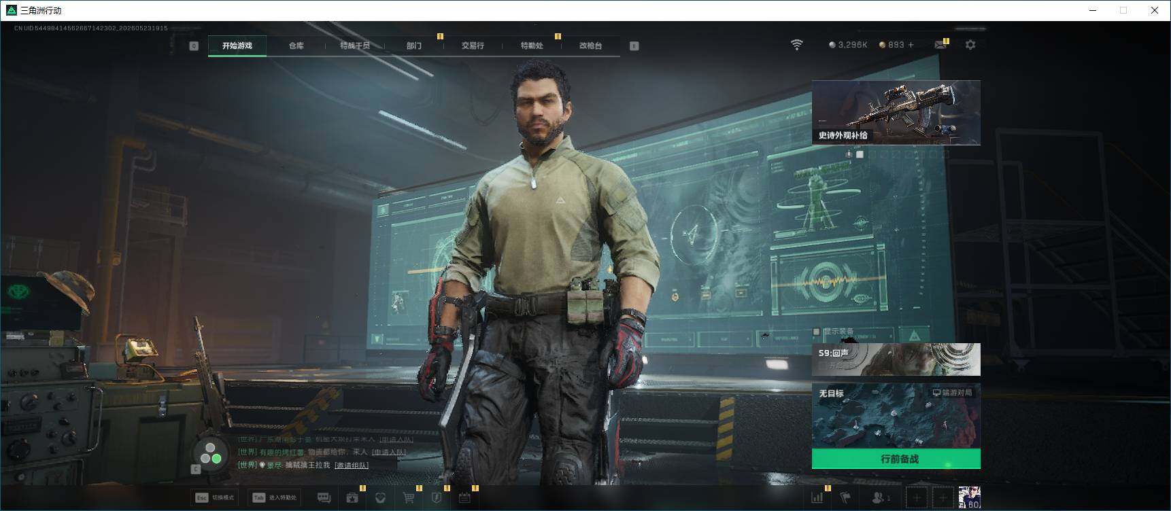Open the 开始游戏 tab
This screenshot has height=511, width=1171.
point(237,46)
